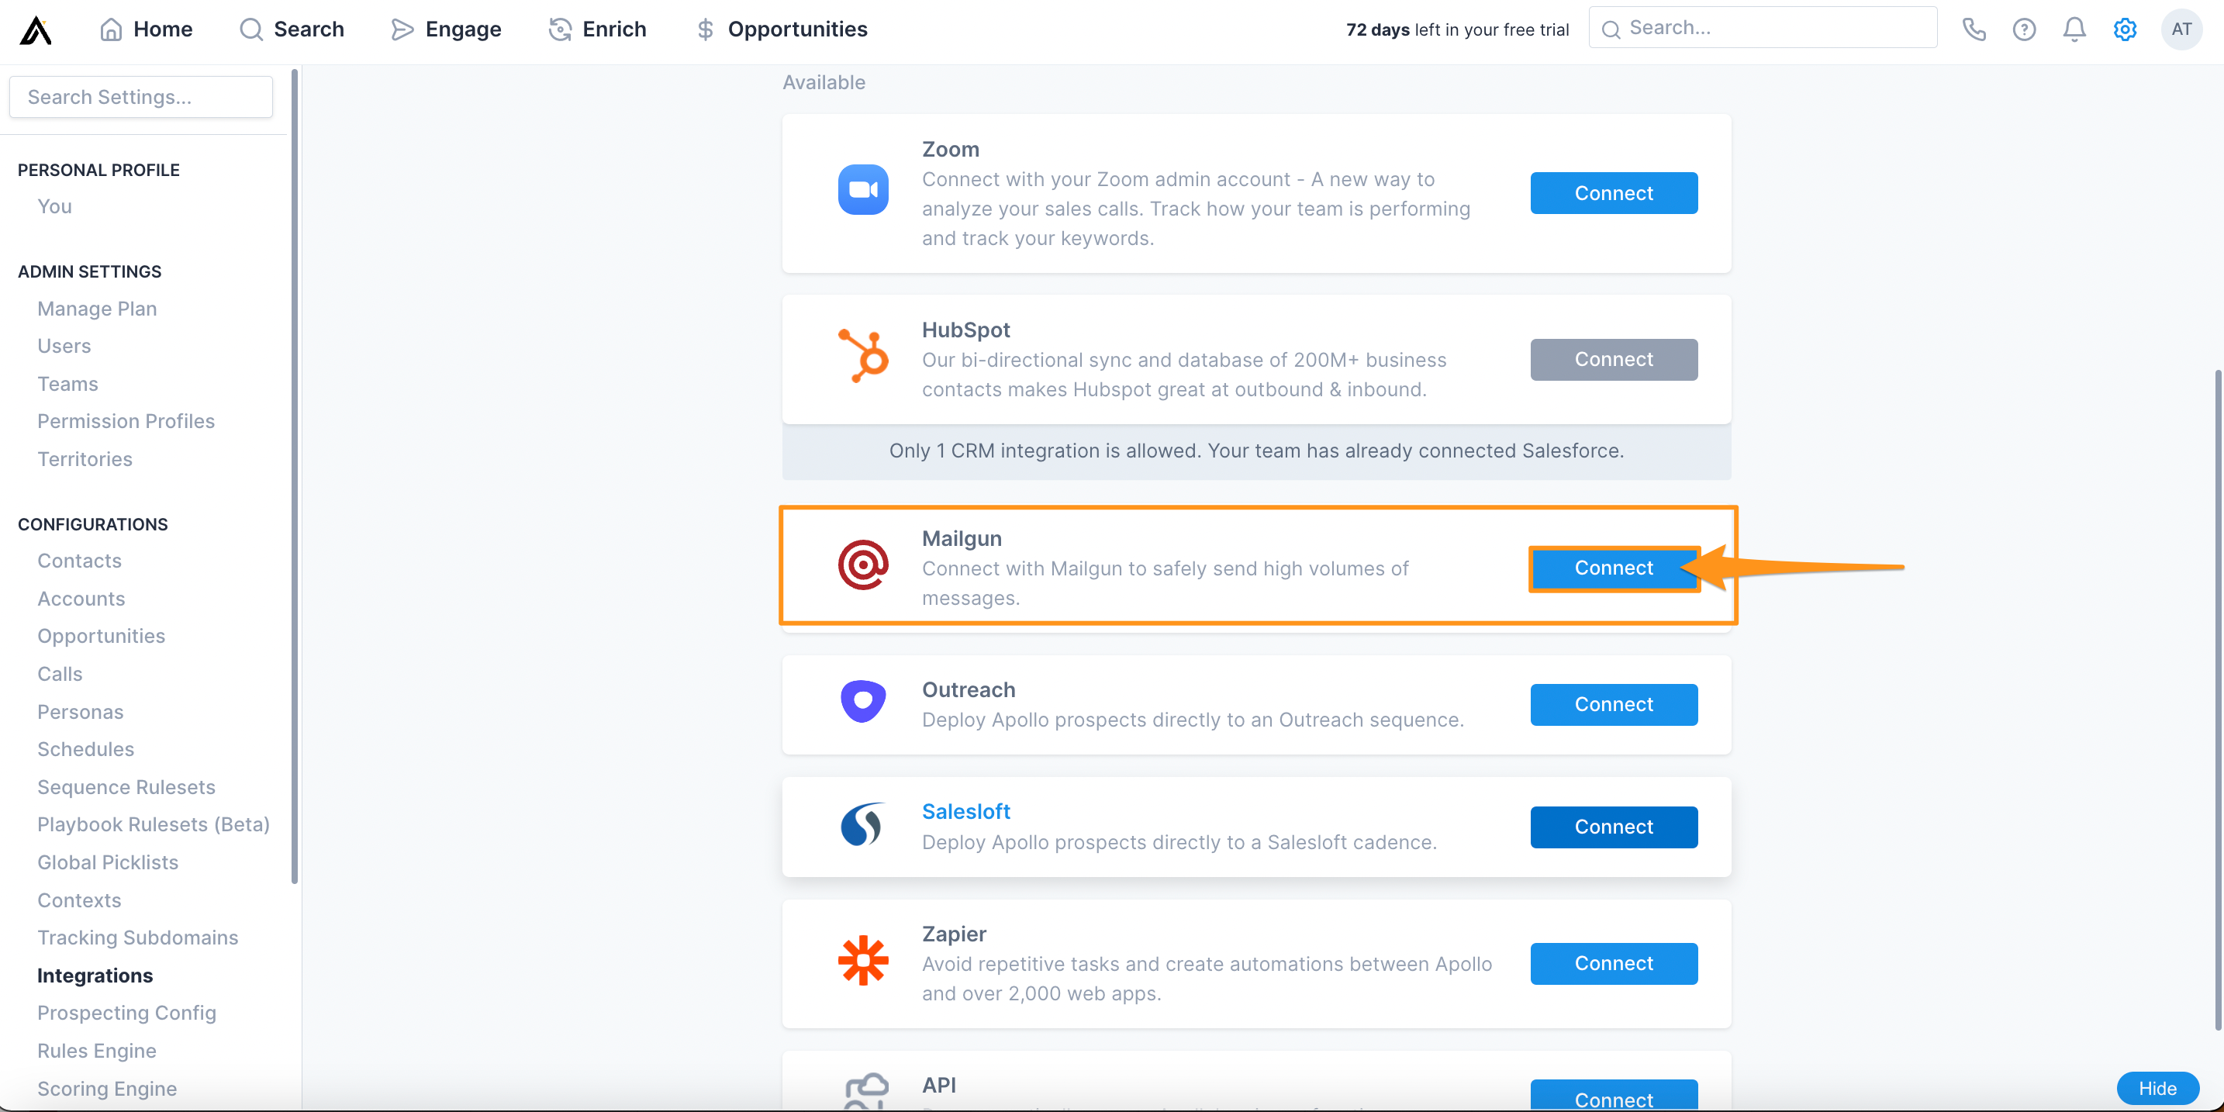This screenshot has width=2224, height=1112.
Task: Focus the top global Search field
Action: (x=1763, y=29)
